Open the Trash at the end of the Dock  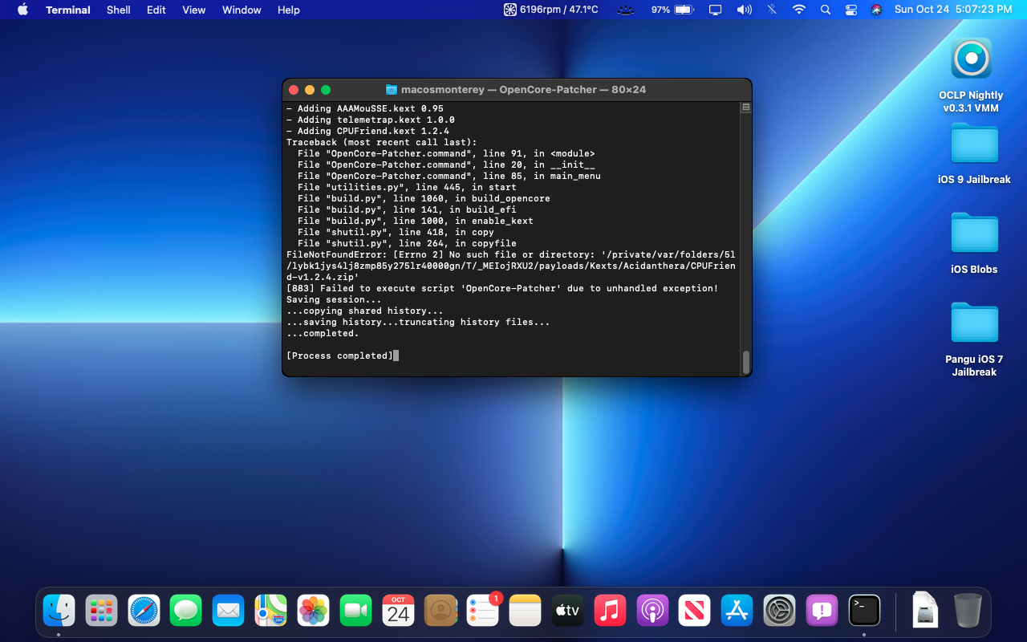coord(968,610)
